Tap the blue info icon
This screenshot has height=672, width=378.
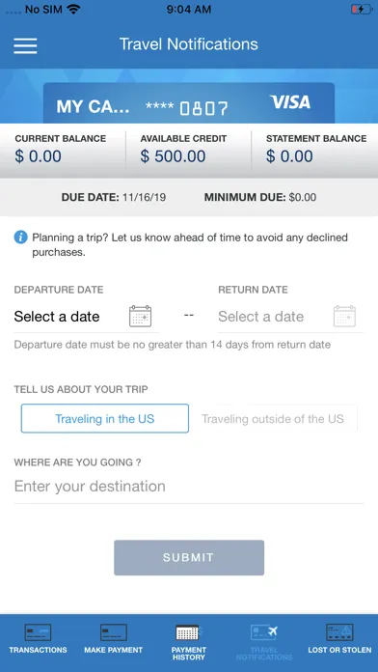pyautogui.click(x=20, y=237)
